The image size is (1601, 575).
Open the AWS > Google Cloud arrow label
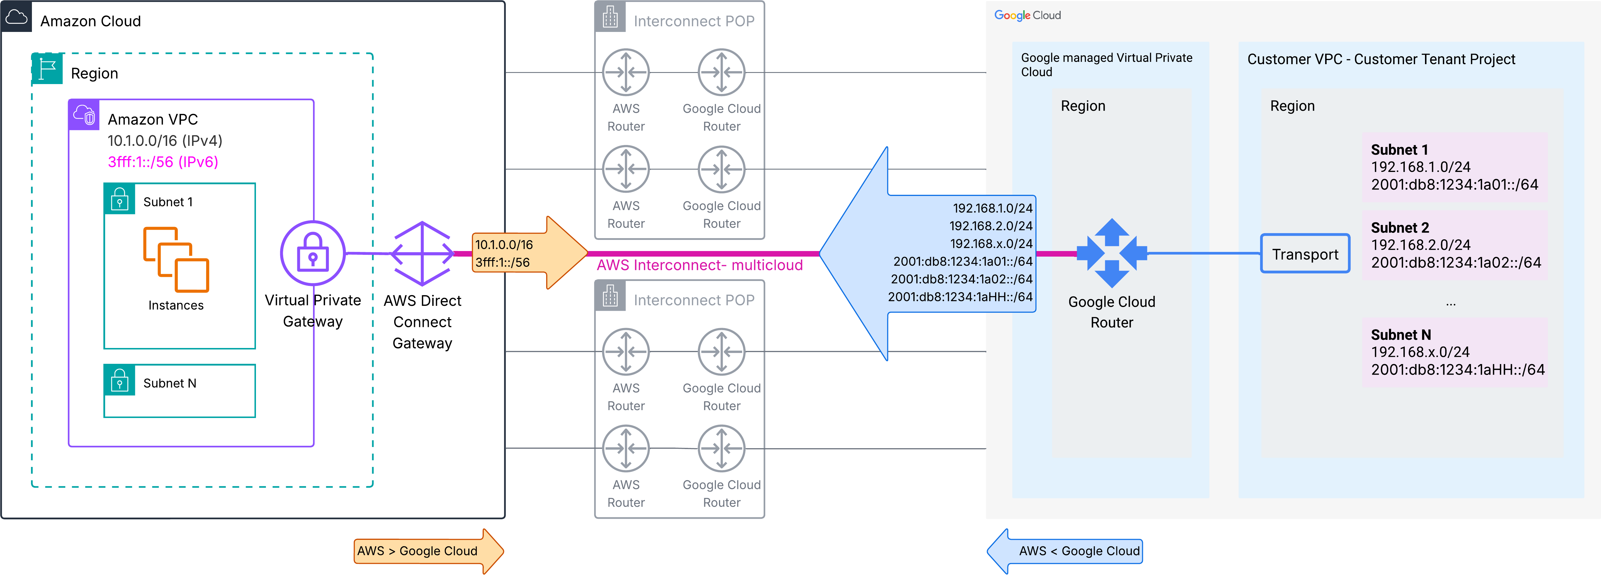tap(417, 551)
